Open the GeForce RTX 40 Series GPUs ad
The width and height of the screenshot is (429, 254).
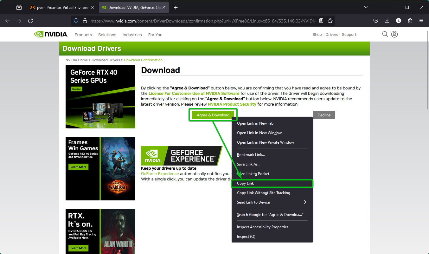coord(100,97)
